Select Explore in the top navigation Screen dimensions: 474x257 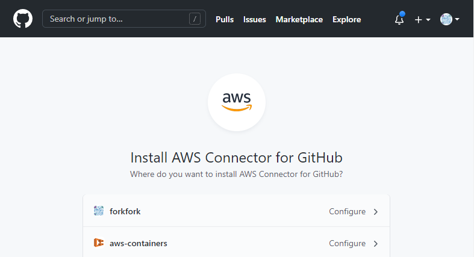pyautogui.click(x=347, y=20)
